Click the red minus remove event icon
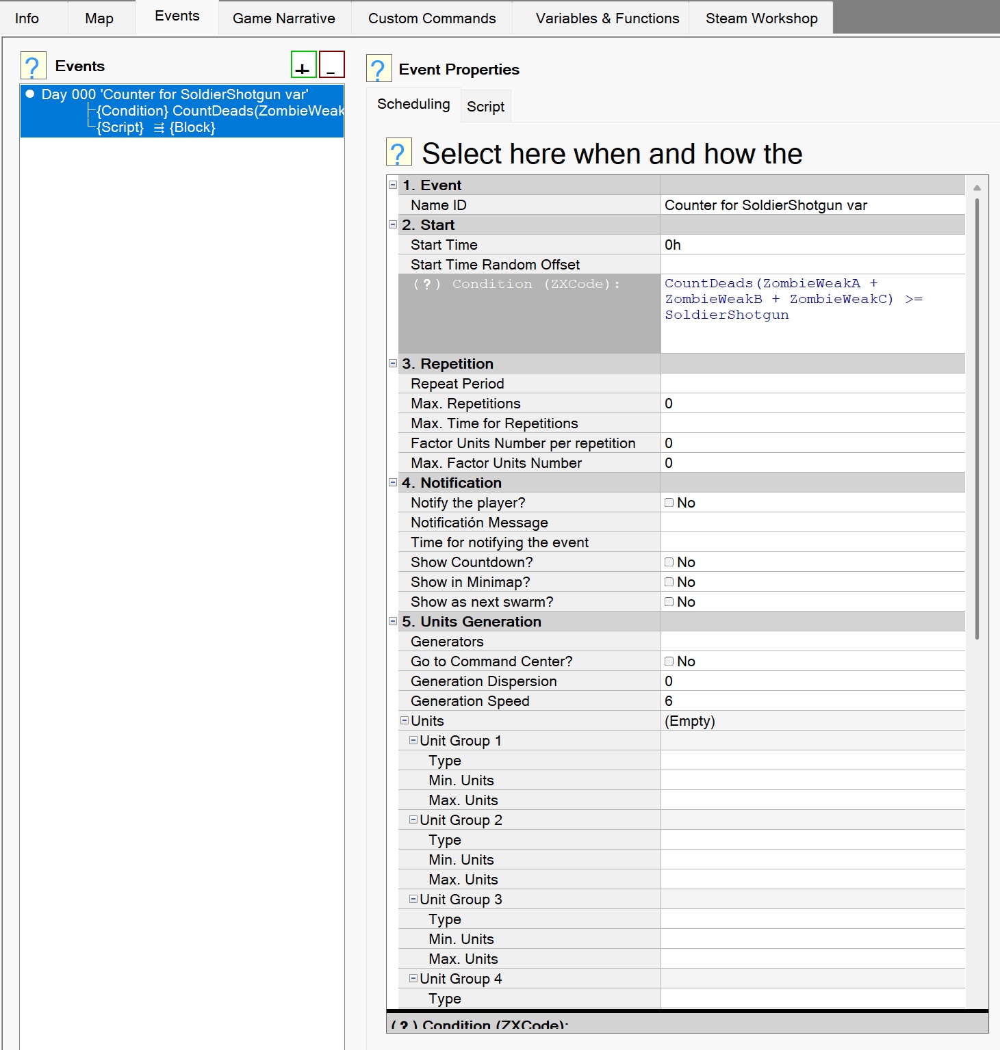The image size is (1000, 1050). 332,65
